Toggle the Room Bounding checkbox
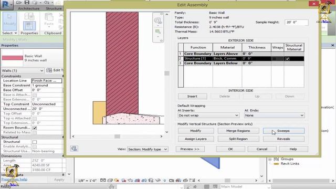 point(35,128)
